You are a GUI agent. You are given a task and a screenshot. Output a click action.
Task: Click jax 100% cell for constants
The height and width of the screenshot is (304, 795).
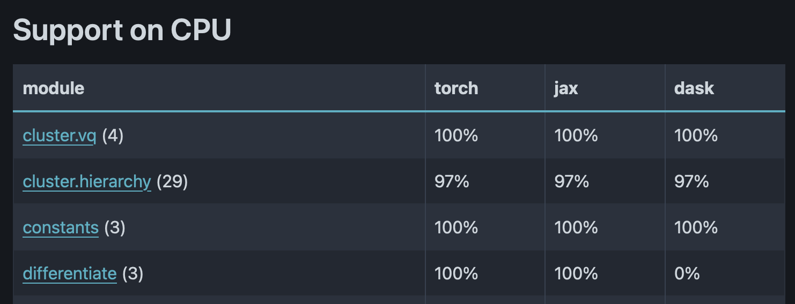pyautogui.click(x=576, y=228)
